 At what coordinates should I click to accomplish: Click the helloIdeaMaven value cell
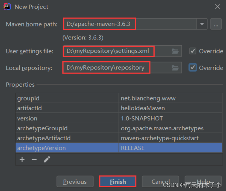171,108
